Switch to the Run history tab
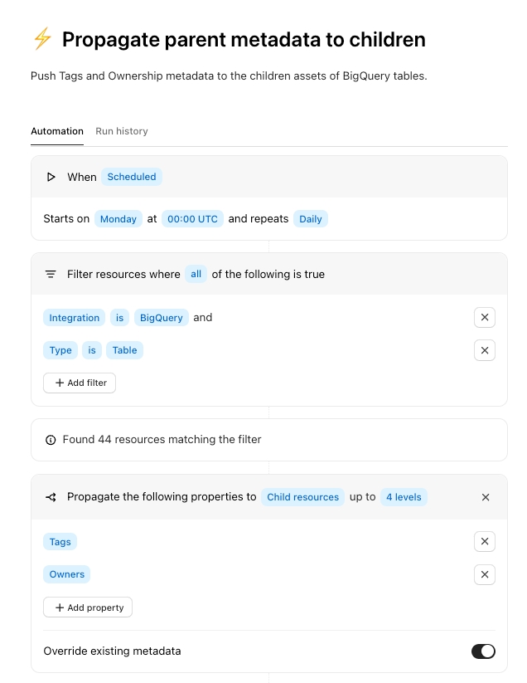The width and height of the screenshot is (527, 683). pos(122,131)
